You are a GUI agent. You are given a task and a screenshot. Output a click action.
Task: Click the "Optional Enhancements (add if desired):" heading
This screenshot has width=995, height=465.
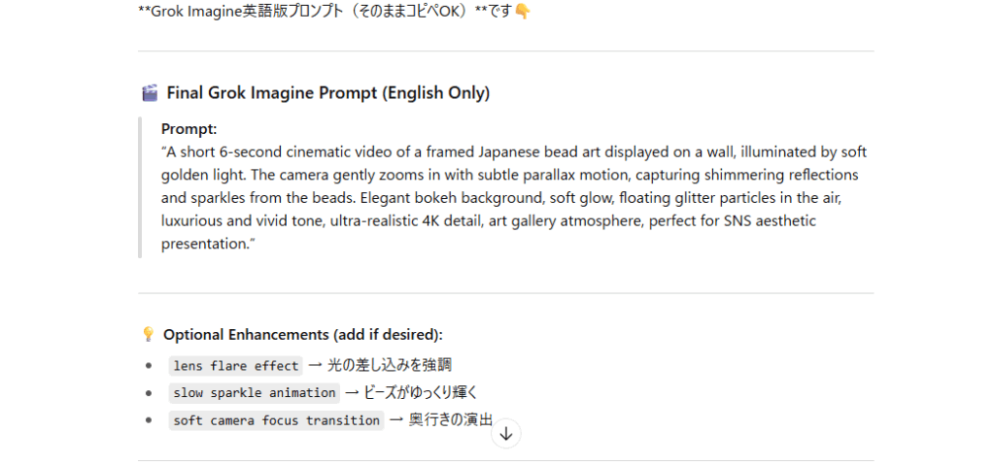click(x=302, y=335)
